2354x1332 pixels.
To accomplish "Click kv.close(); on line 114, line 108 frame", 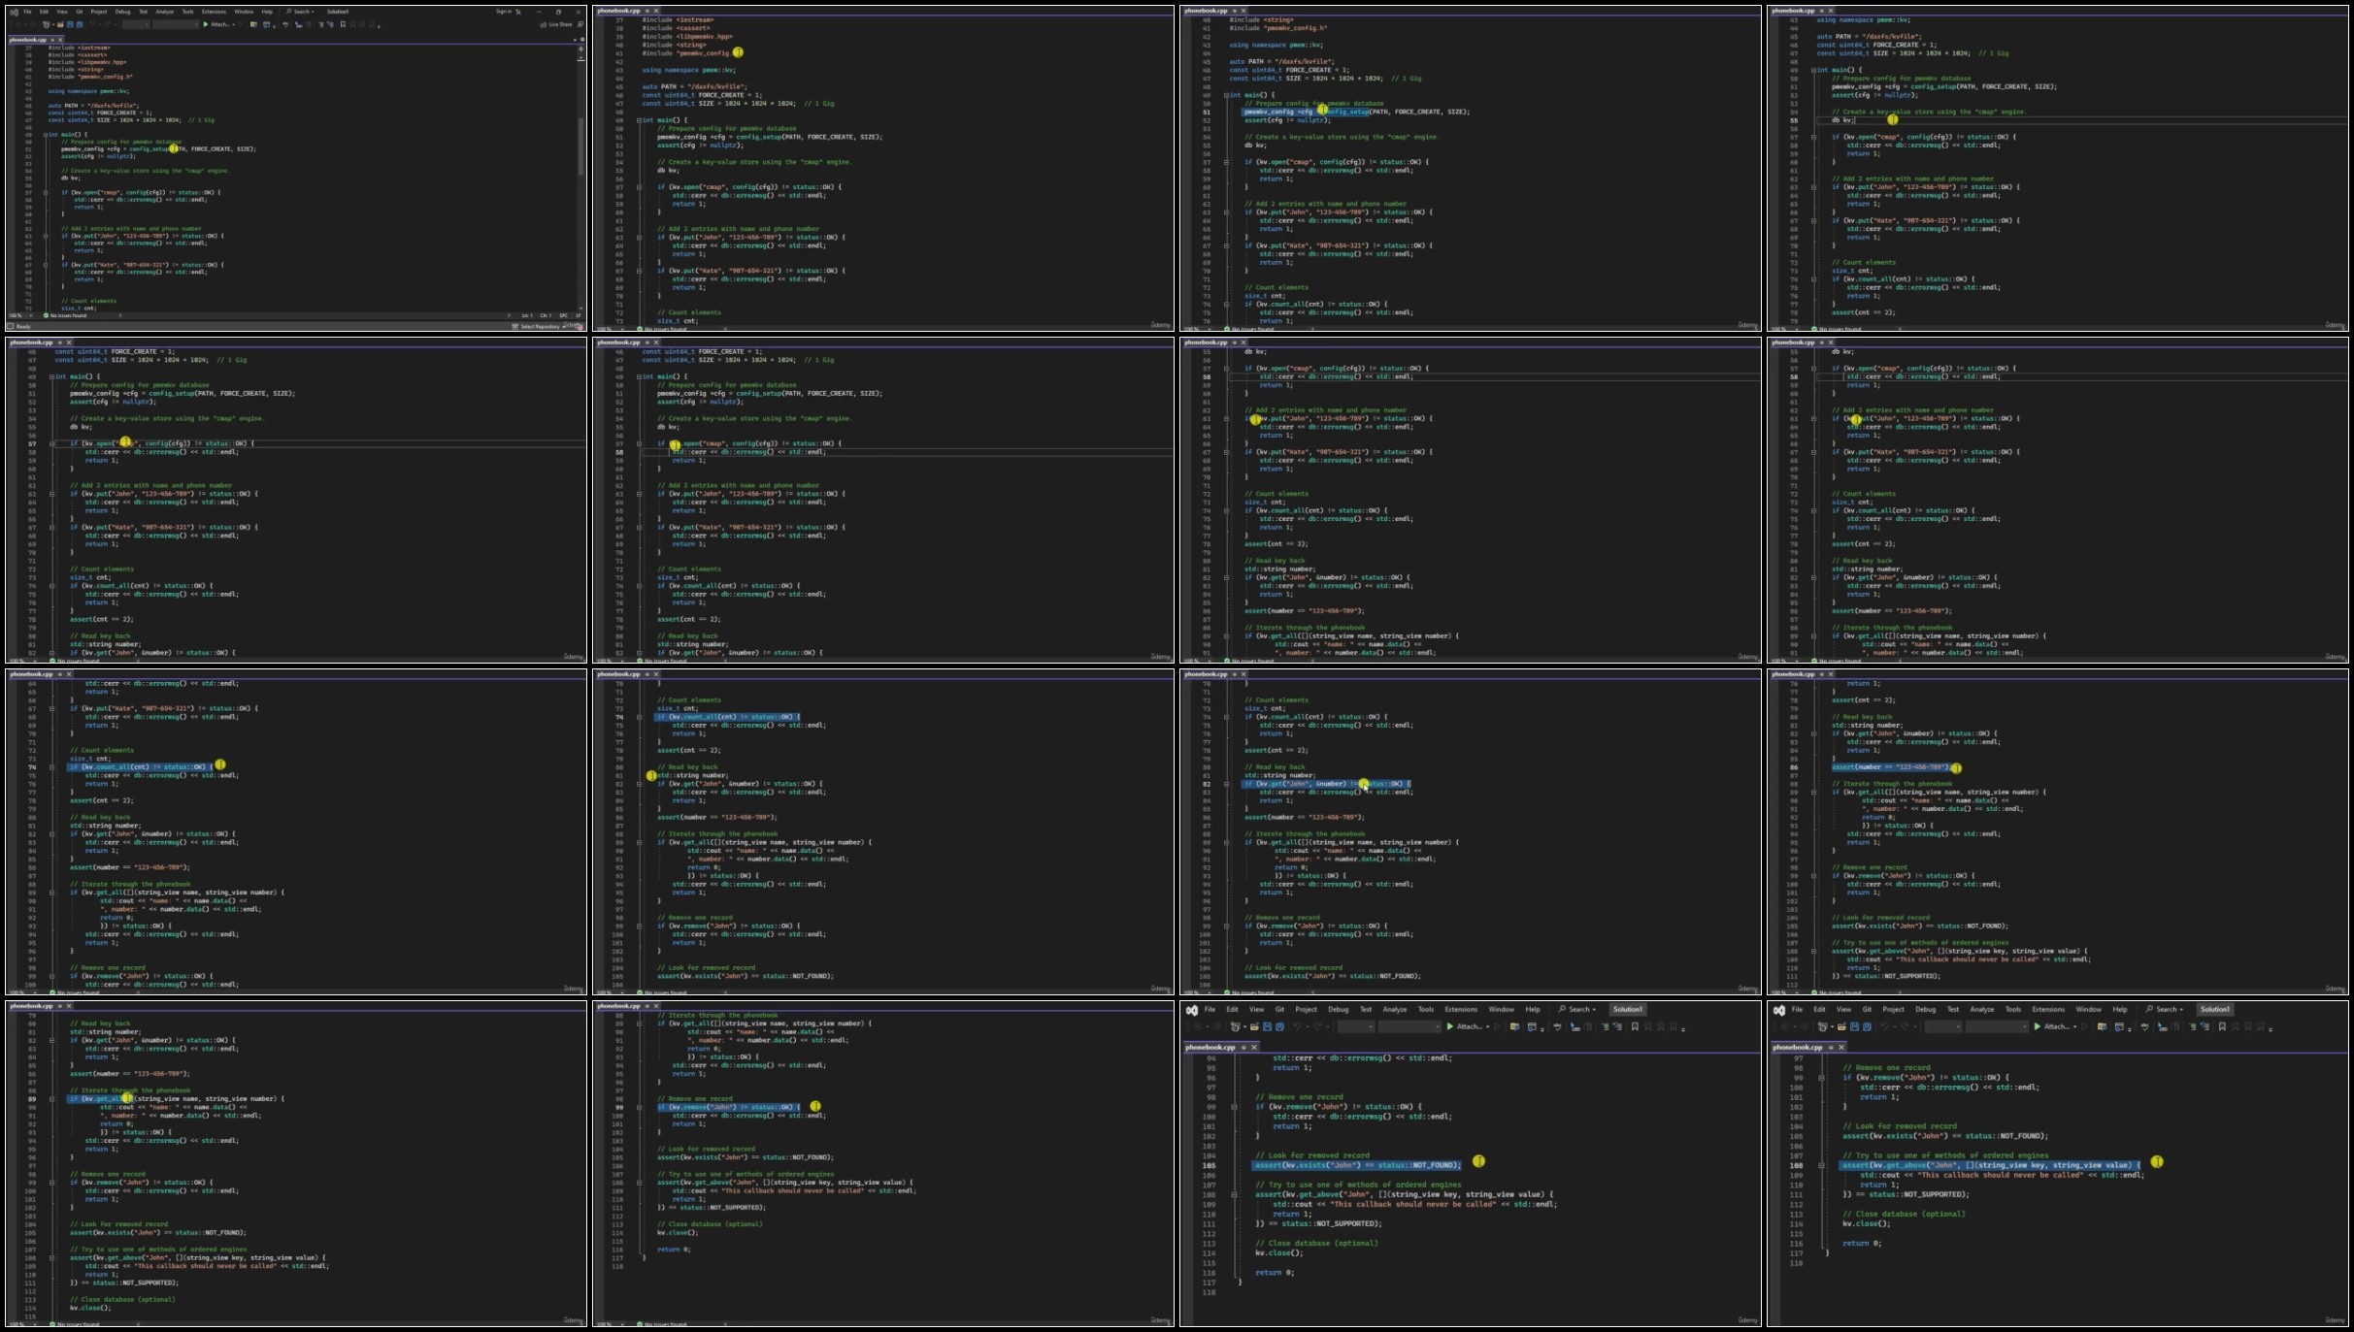I will [1866, 1223].
